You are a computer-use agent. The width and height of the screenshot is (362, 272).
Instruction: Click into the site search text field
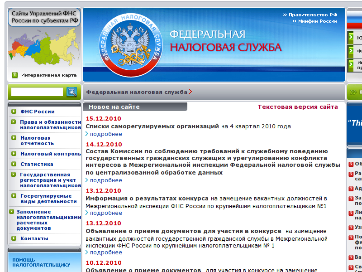tap(37, 92)
